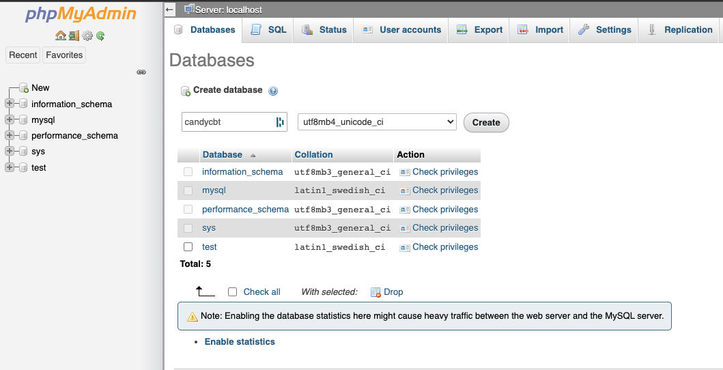Click the New database icon in tree
Screen dimensions: 723x370
click(x=25, y=88)
